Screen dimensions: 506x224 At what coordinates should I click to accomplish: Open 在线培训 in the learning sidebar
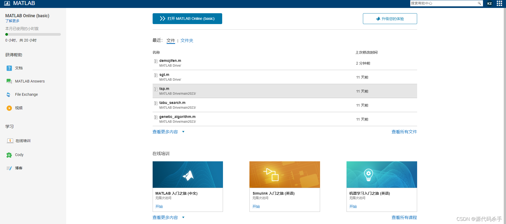(x=23, y=141)
